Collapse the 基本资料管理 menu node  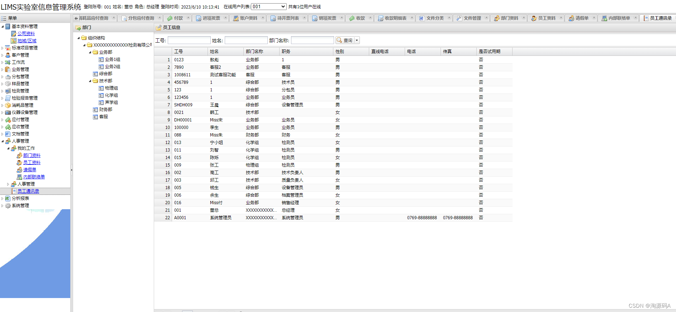click(3, 27)
